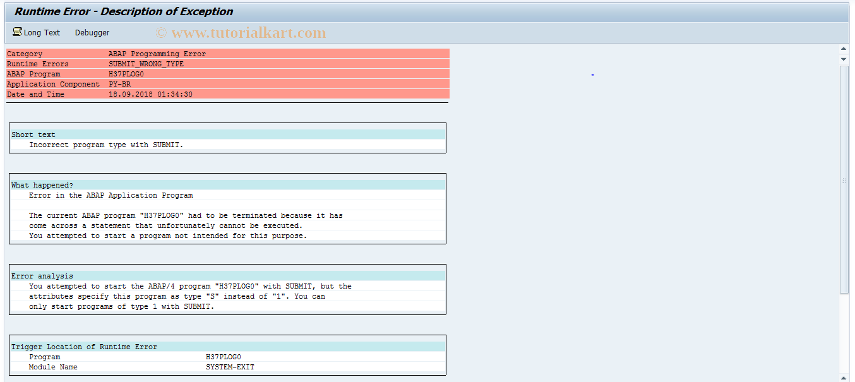The image size is (855, 382).
Task: Select trigger location program 'H37PLOG0'
Action: point(224,357)
